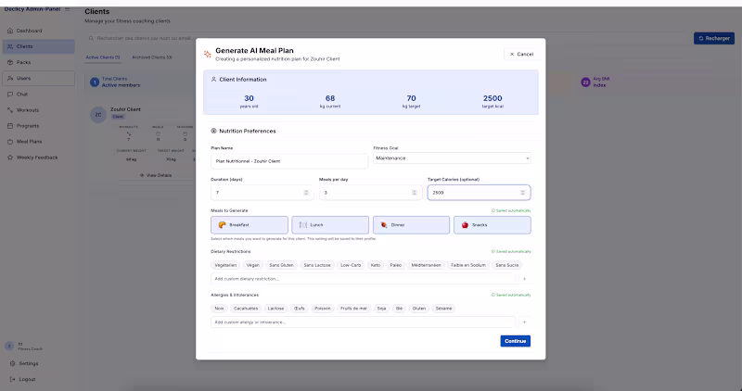Click the Continue button

516,341
